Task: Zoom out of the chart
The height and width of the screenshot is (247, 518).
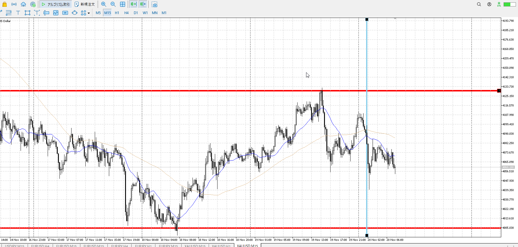Action: pos(113,4)
